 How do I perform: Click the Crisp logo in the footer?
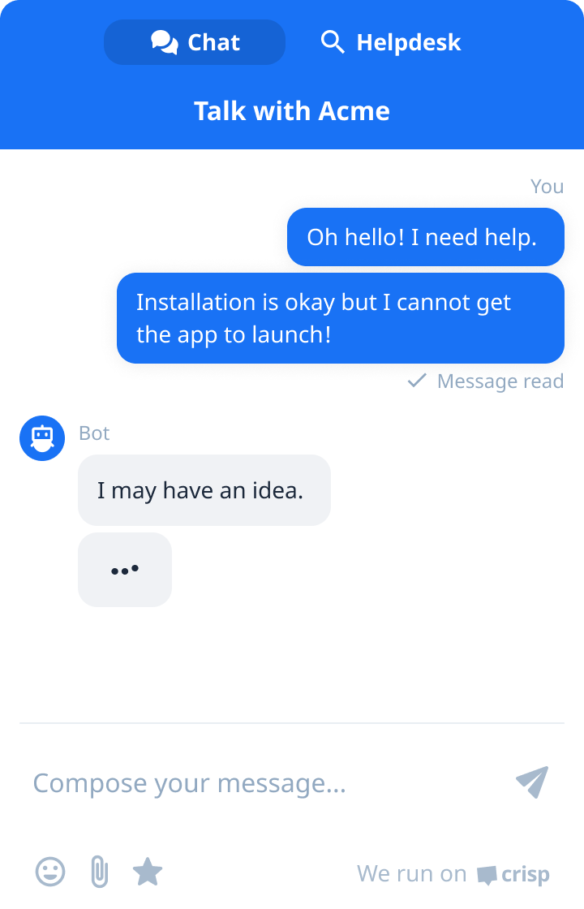tap(516, 873)
